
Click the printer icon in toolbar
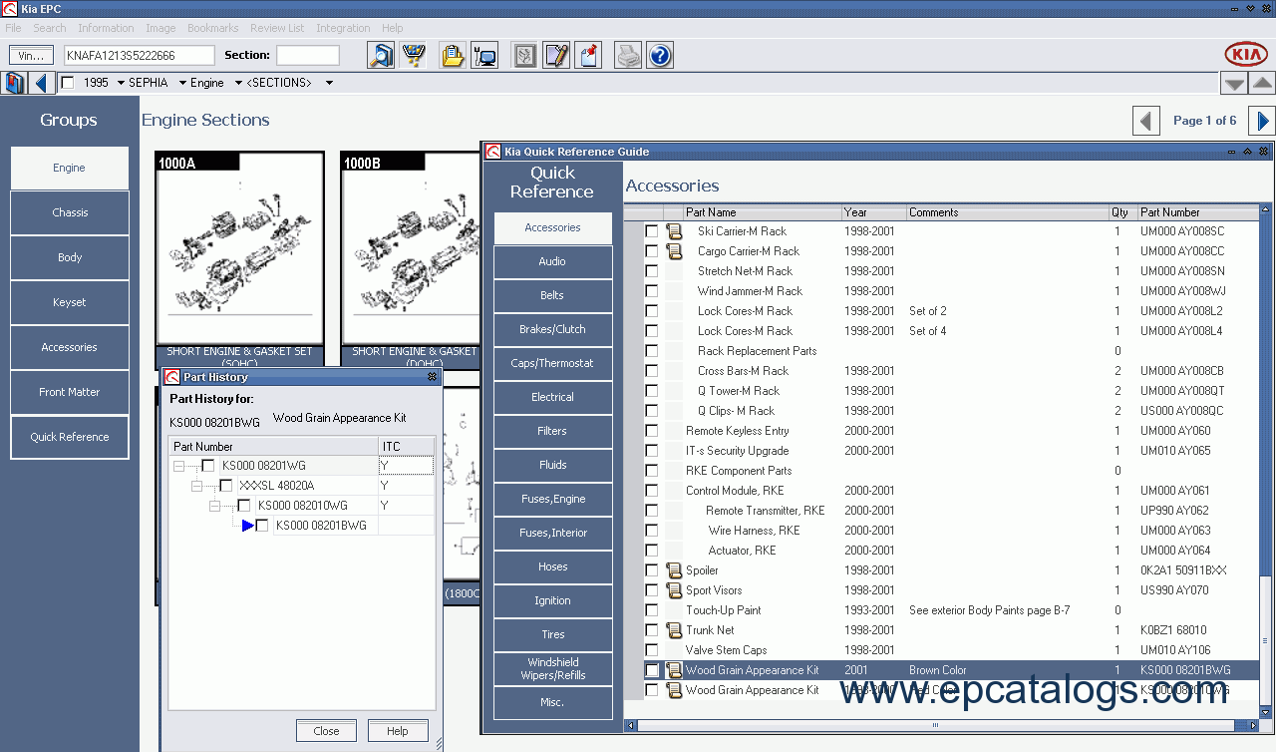click(628, 55)
